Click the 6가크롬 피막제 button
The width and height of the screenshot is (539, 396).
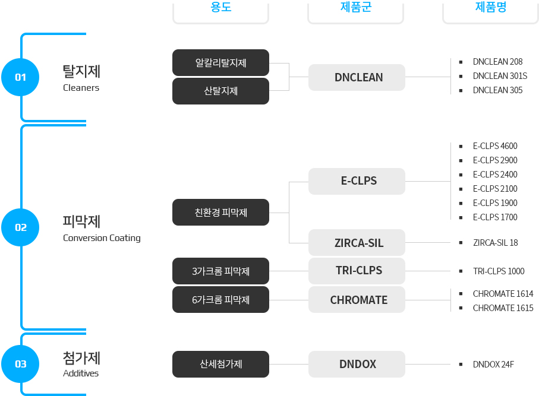[220, 300]
